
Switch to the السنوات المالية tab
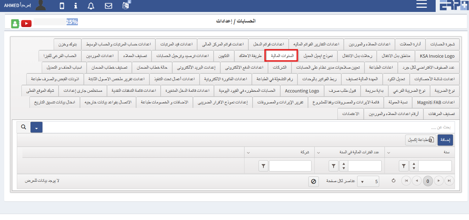click(281, 56)
